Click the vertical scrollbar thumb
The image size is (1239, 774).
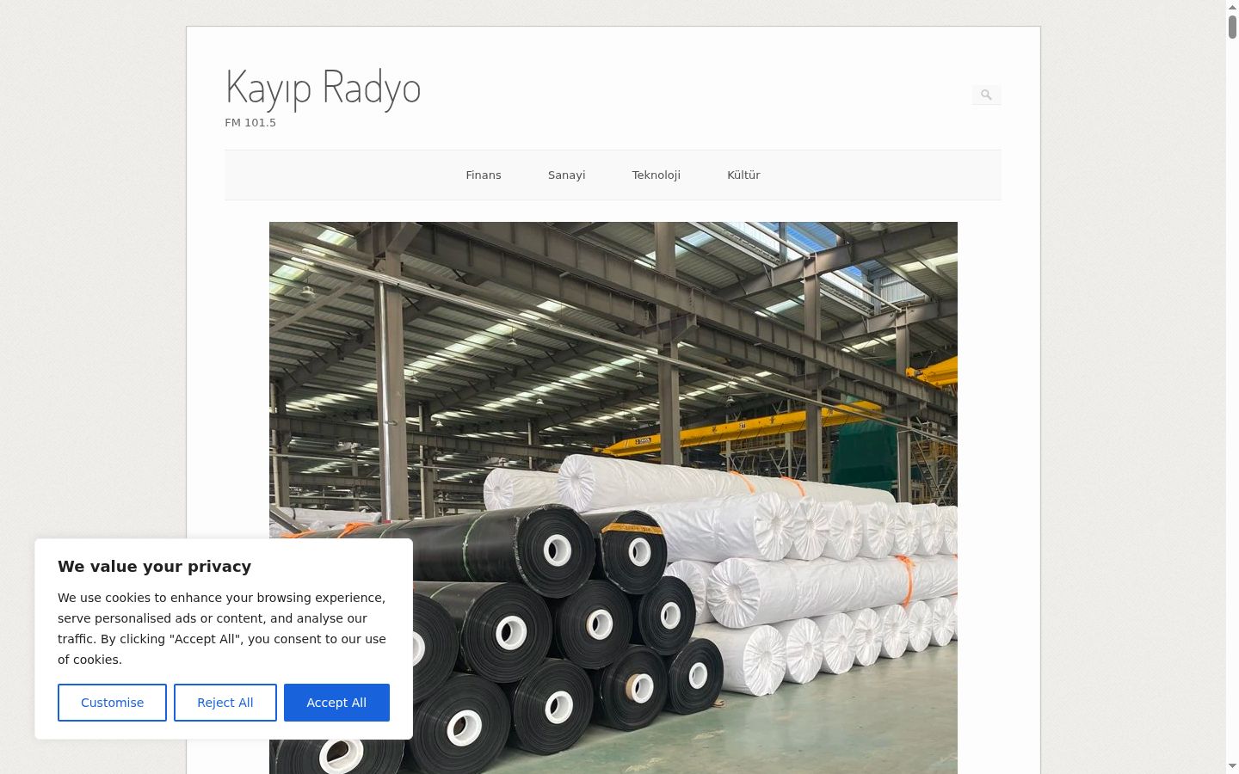(x=1232, y=26)
